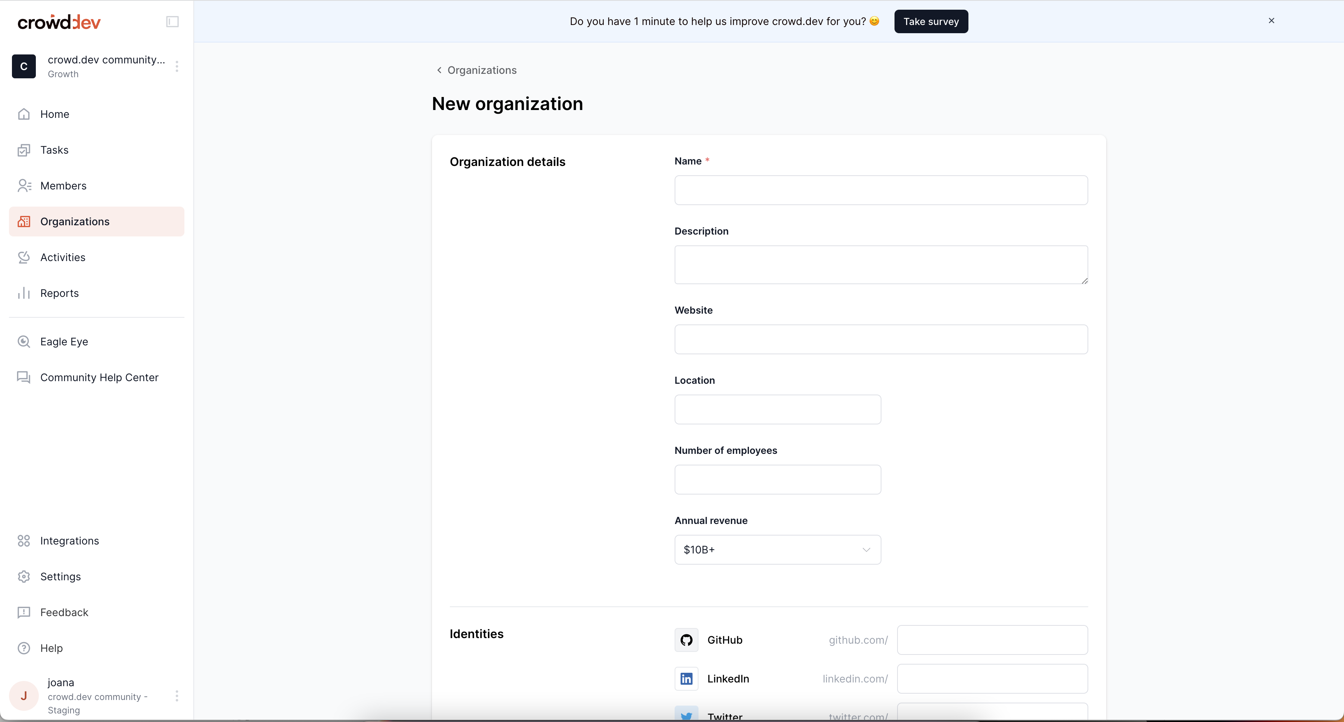Expand the Annual revenue dropdown

[x=777, y=549]
